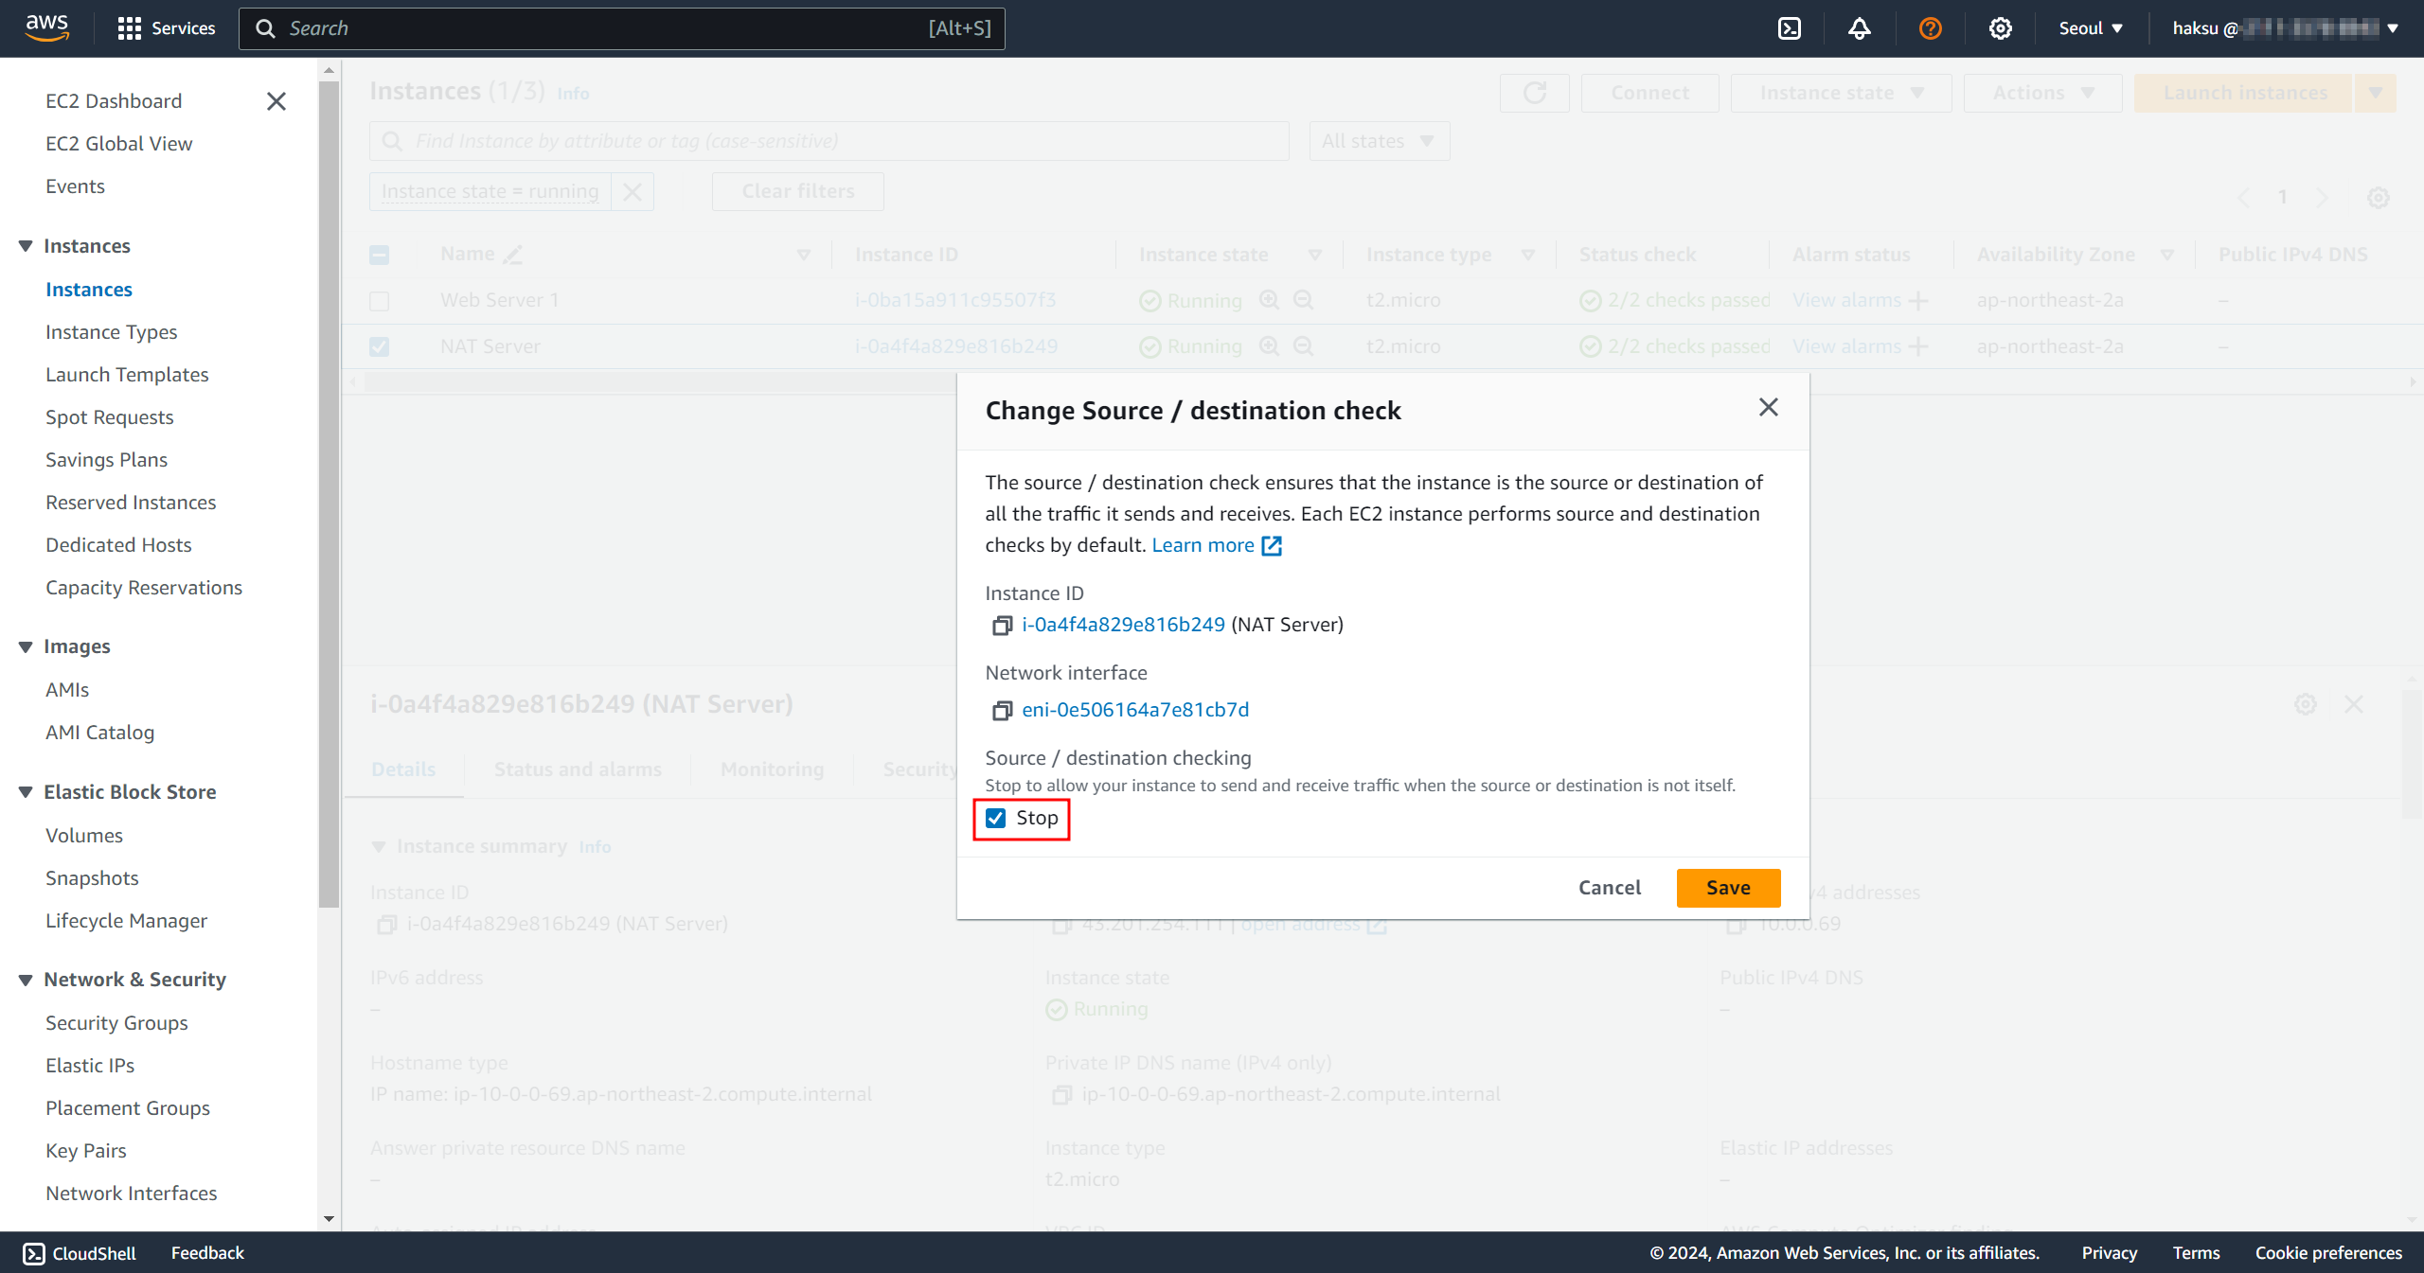Screen dimensions: 2424x1273
Task: Deselect the NAT Server row checkbox
Action: pos(380,347)
